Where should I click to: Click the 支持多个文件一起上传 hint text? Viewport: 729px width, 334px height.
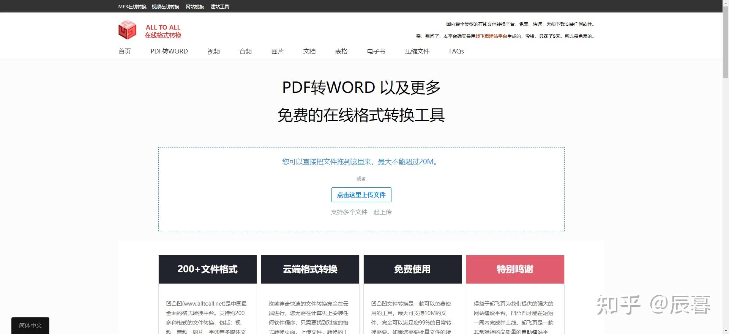point(361,212)
